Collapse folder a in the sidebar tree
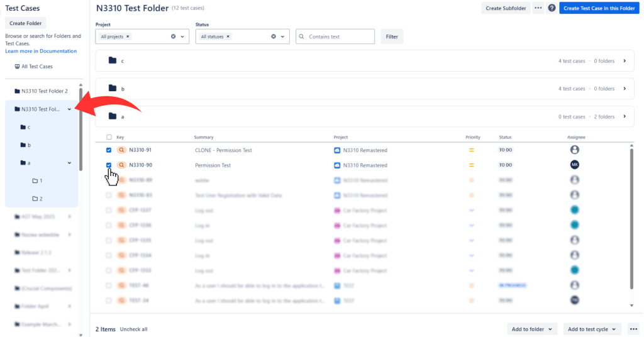 tap(69, 163)
